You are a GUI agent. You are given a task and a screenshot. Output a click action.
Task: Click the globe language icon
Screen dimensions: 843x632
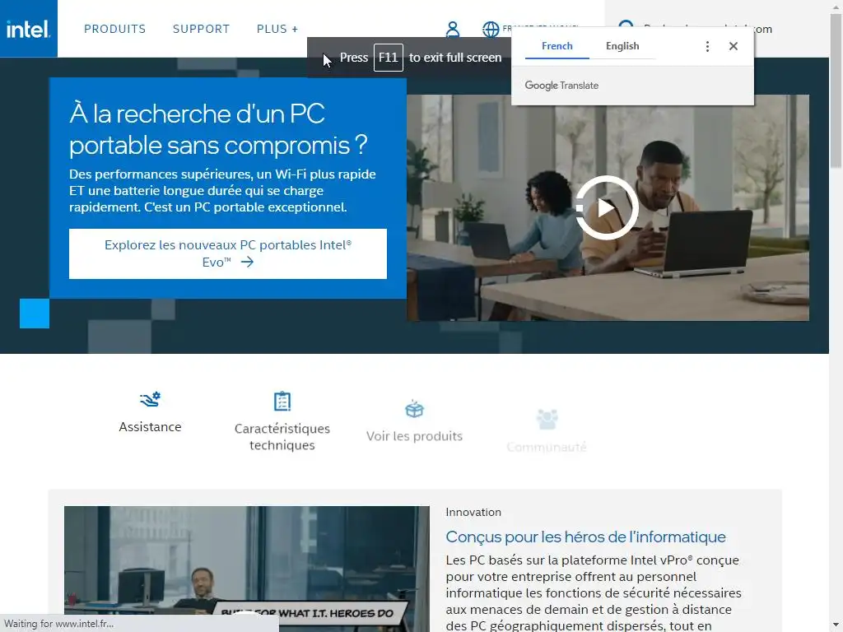pyautogui.click(x=491, y=29)
